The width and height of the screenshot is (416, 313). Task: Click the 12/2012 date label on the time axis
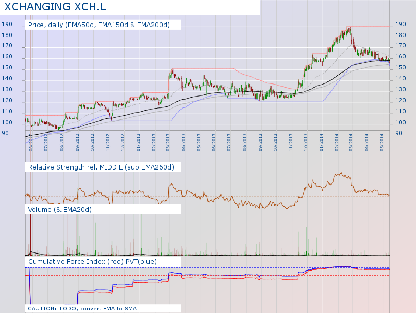(x=123, y=142)
